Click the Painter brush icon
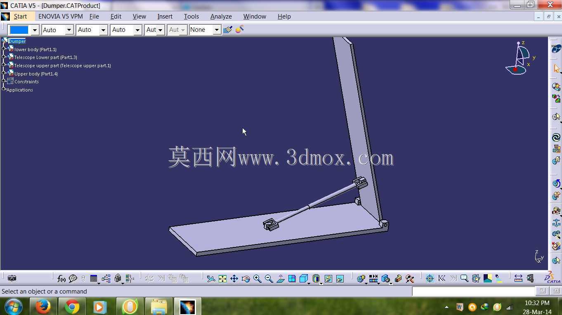This screenshot has height=315, width=562. 227,30
